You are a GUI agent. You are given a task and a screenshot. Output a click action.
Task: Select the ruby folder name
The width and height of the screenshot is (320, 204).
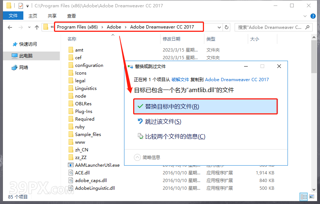click(80, 127)
